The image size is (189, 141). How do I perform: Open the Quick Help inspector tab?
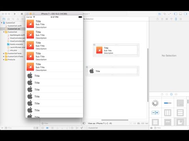click(162, 19)
